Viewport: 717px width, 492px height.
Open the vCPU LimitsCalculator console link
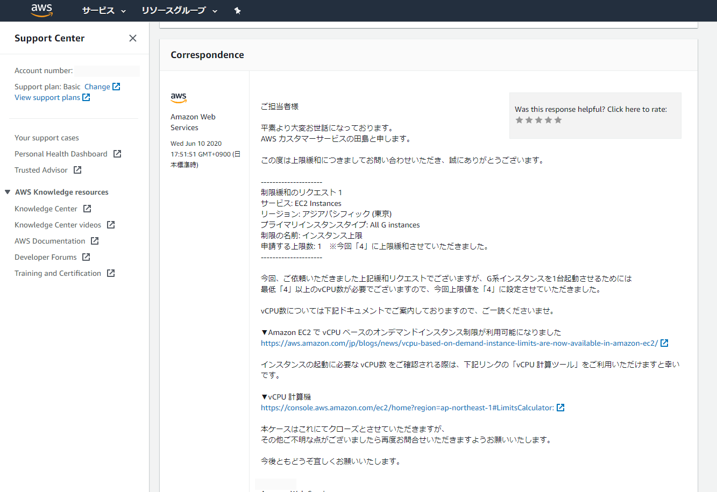click(407, 408)
